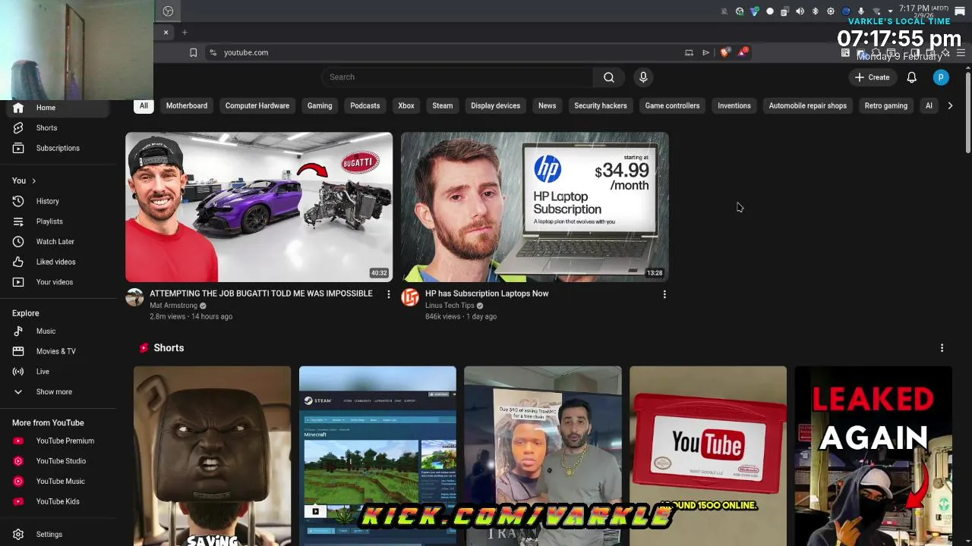This screenshot has height=546, width=972.
Task: Select the Retro gaming chip
Action: [x=885, y=105]
